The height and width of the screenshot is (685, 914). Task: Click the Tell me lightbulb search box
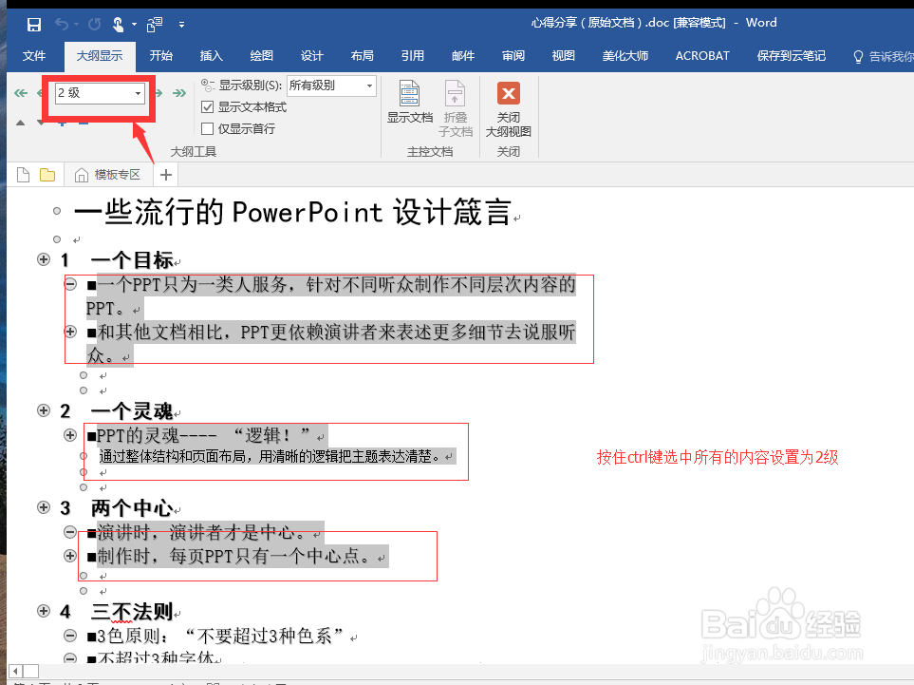click(x=883, y=57)
